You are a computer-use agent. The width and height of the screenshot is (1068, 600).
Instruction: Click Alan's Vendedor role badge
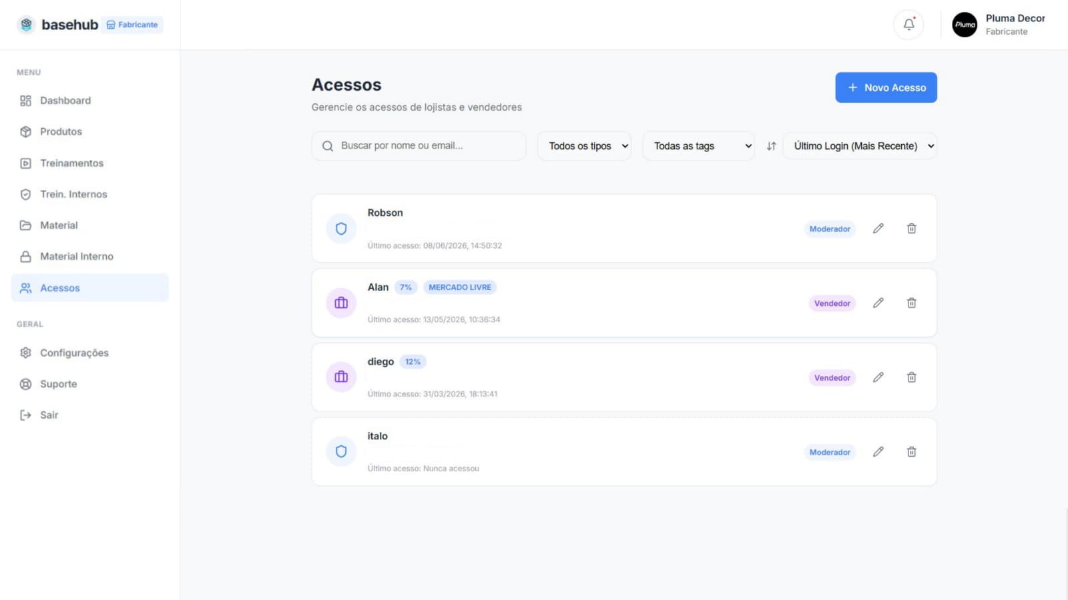point(832,303)
